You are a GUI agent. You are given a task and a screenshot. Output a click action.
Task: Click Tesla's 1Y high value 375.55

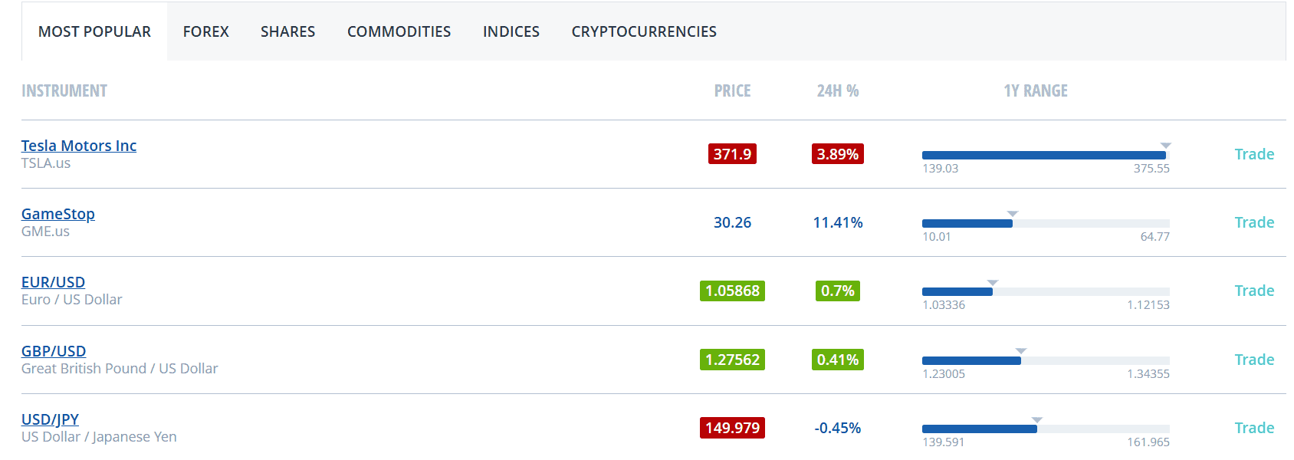[1151, 169]
